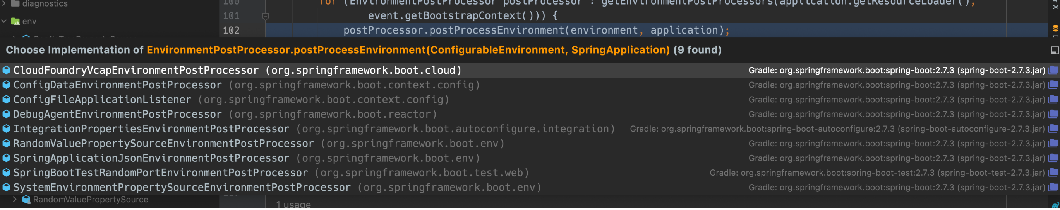The height and width of the screenshot is (210, 1060).
Task: Click class icon of RandomValuePropertySourceEnvironmentPostProcessor
Action: pos(6,144)
